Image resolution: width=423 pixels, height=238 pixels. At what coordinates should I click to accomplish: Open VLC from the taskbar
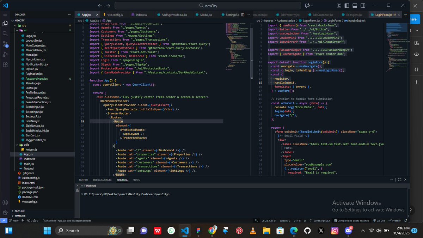(253, 231)
